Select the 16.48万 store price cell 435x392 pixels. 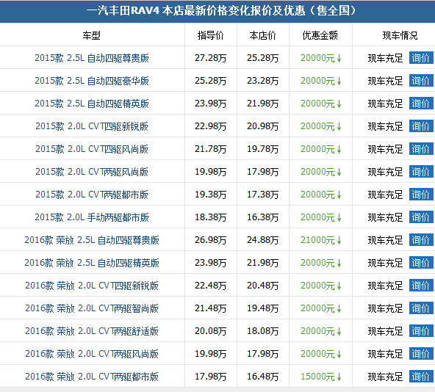(x=263, y=376)
